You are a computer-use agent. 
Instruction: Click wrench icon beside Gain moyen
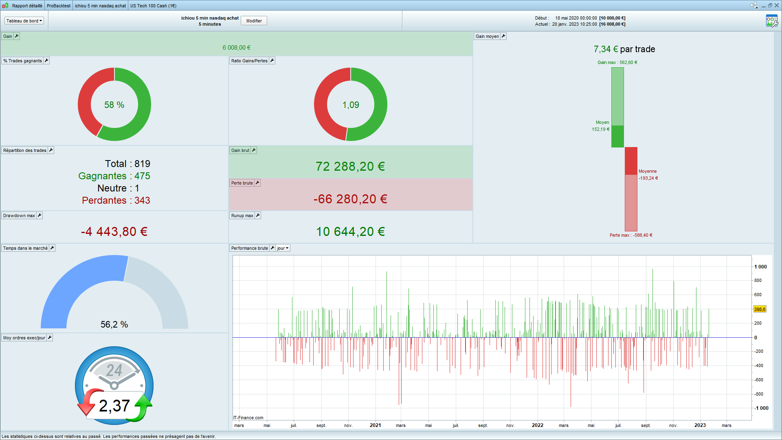503,36
